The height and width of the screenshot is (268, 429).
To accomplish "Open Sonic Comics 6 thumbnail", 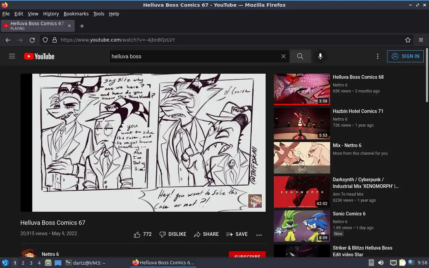I will click(x=302, y=226).
